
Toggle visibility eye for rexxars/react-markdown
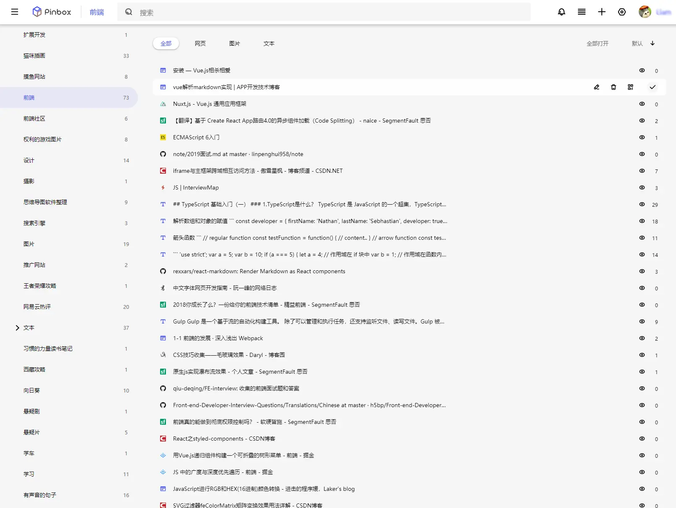point(642,271)
